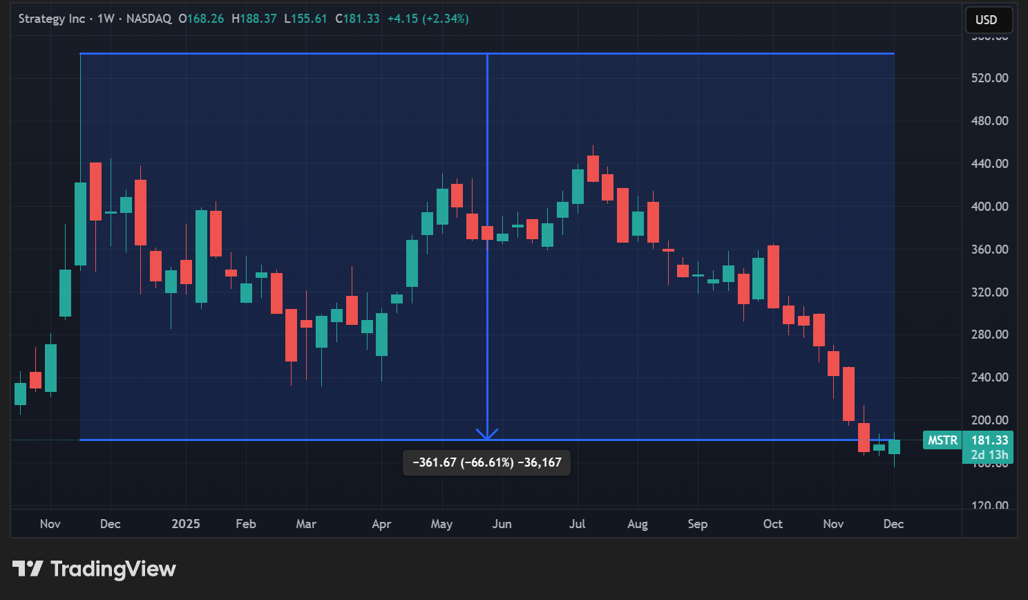Click the 520.00 price scale label

click(989, 78)
